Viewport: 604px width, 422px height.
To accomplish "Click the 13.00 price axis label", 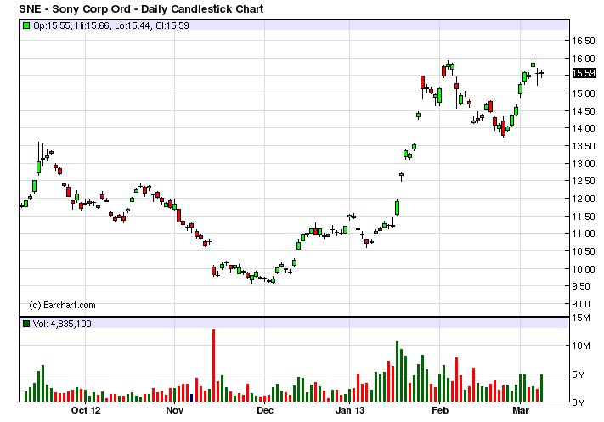I will [584, 164].
